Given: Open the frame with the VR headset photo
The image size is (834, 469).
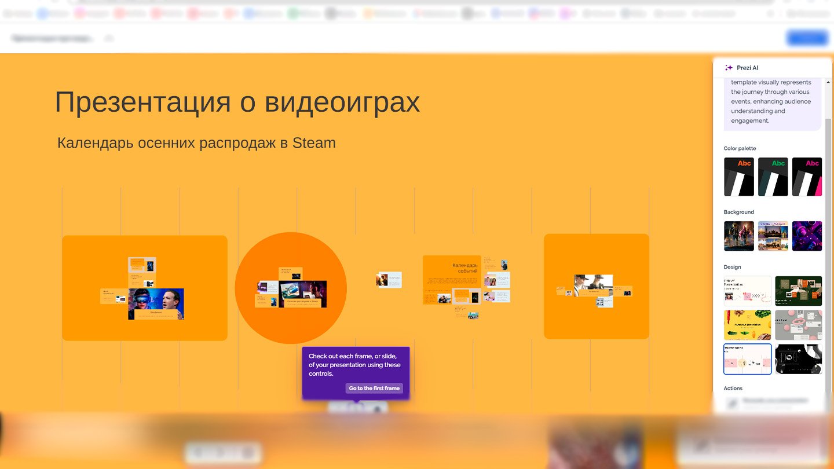Looking at the screenshot, I should pyautogui.click(x=145, y=288).
